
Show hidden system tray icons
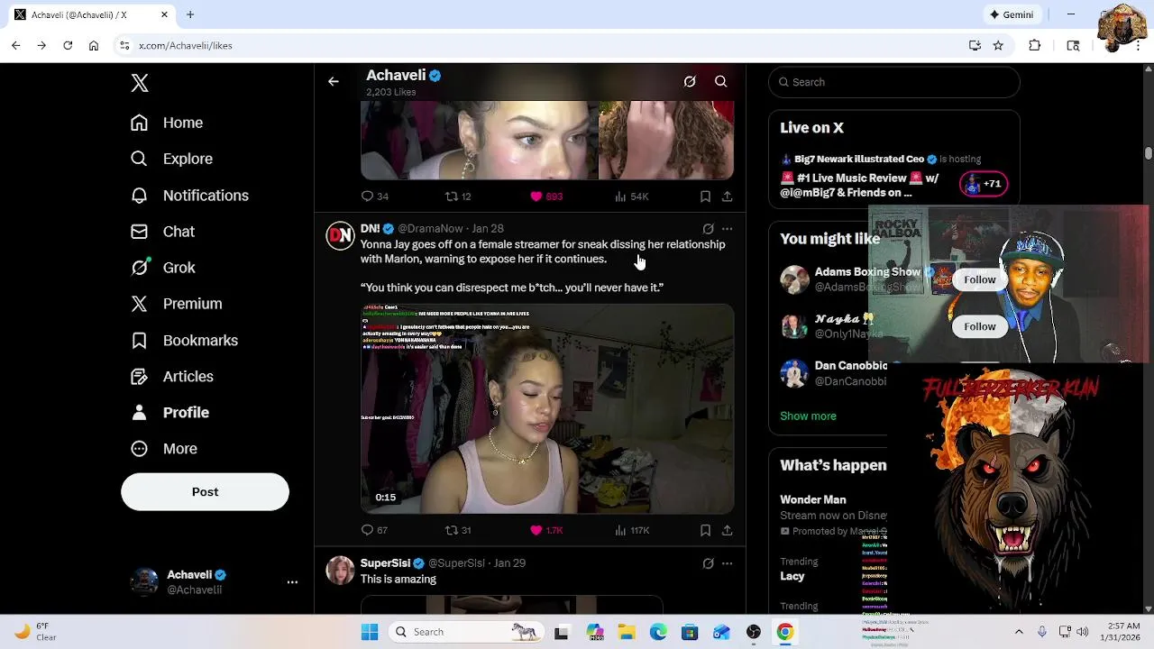[x=1019, y=632]
